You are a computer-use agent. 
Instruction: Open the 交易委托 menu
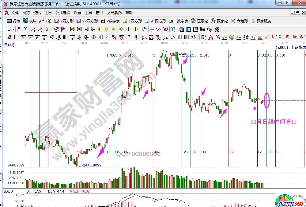[114, 13]
